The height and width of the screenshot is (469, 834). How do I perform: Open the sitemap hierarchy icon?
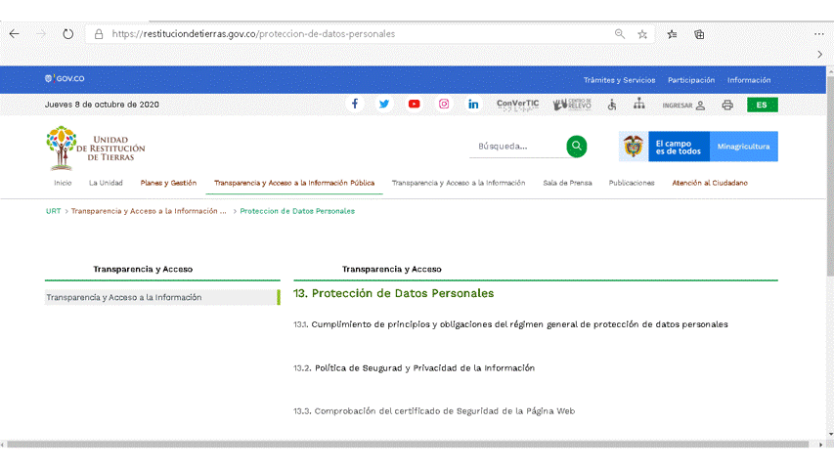(639, 105)
